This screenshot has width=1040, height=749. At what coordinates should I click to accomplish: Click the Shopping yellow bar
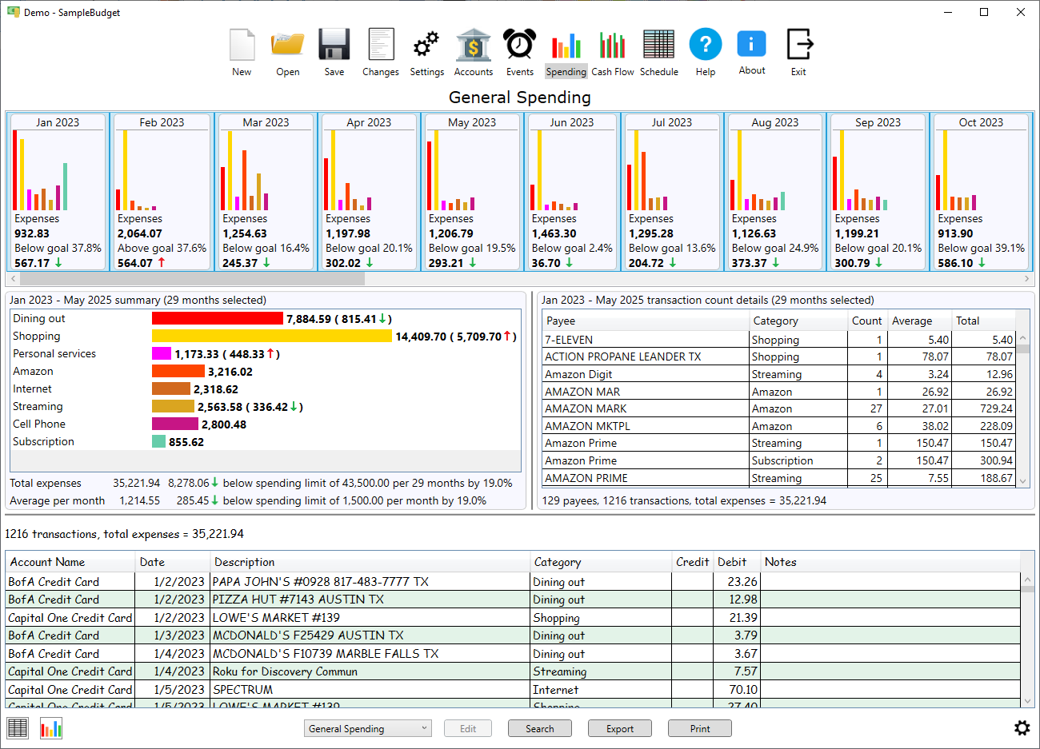272,336
